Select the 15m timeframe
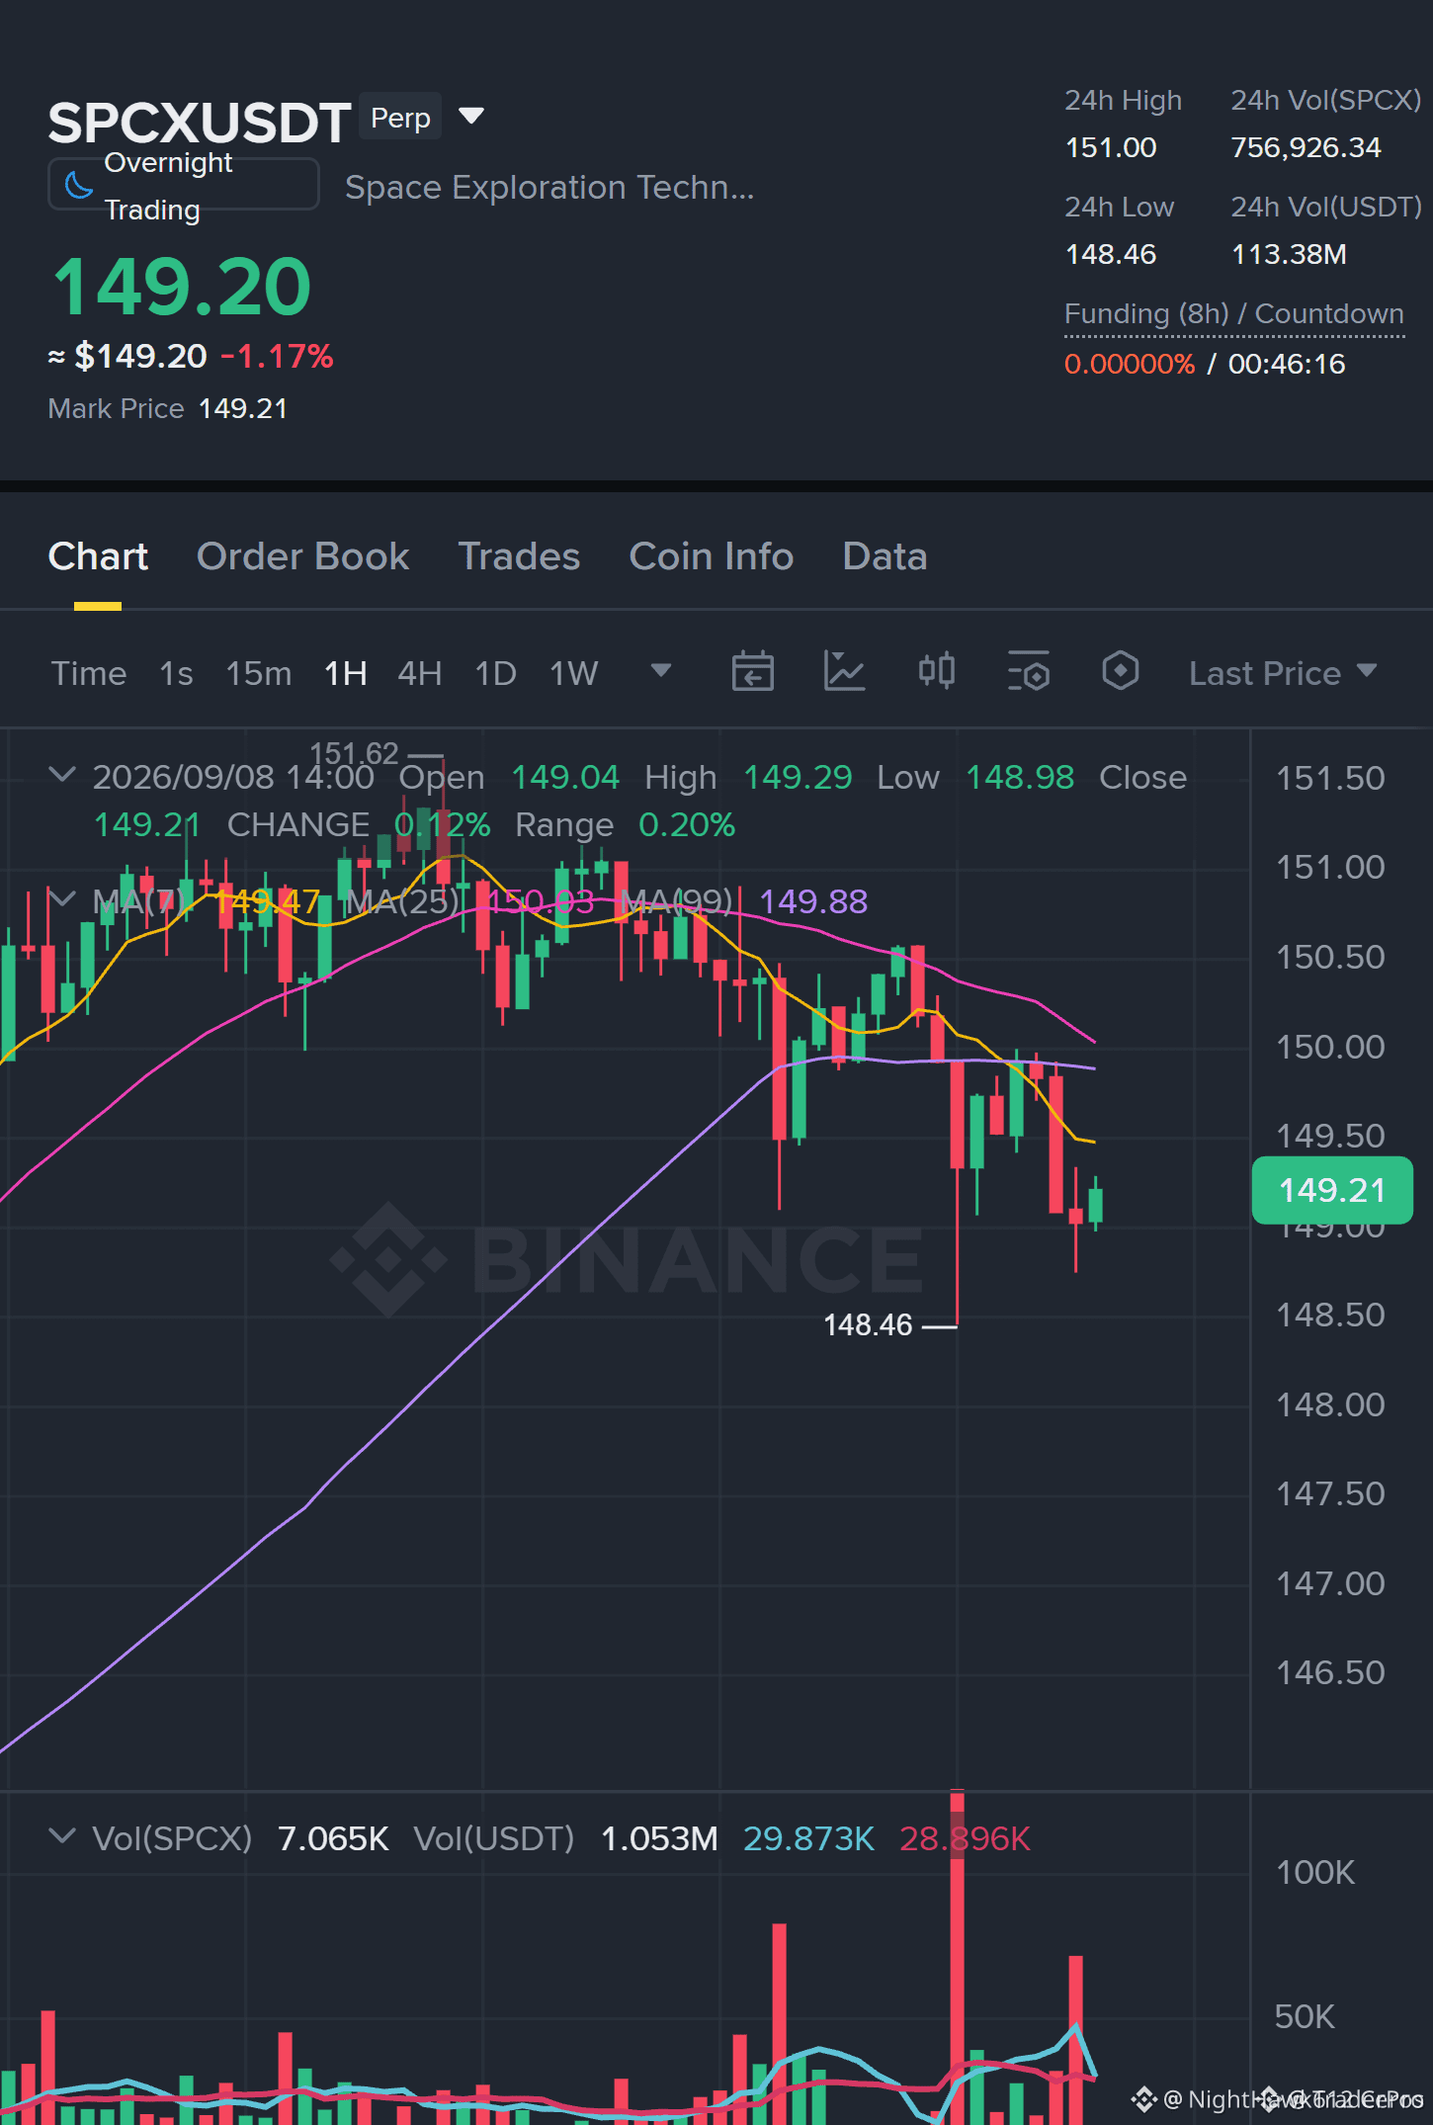Image resolution: width=1433 pixels, height=2125 pixels. [258, 673]
